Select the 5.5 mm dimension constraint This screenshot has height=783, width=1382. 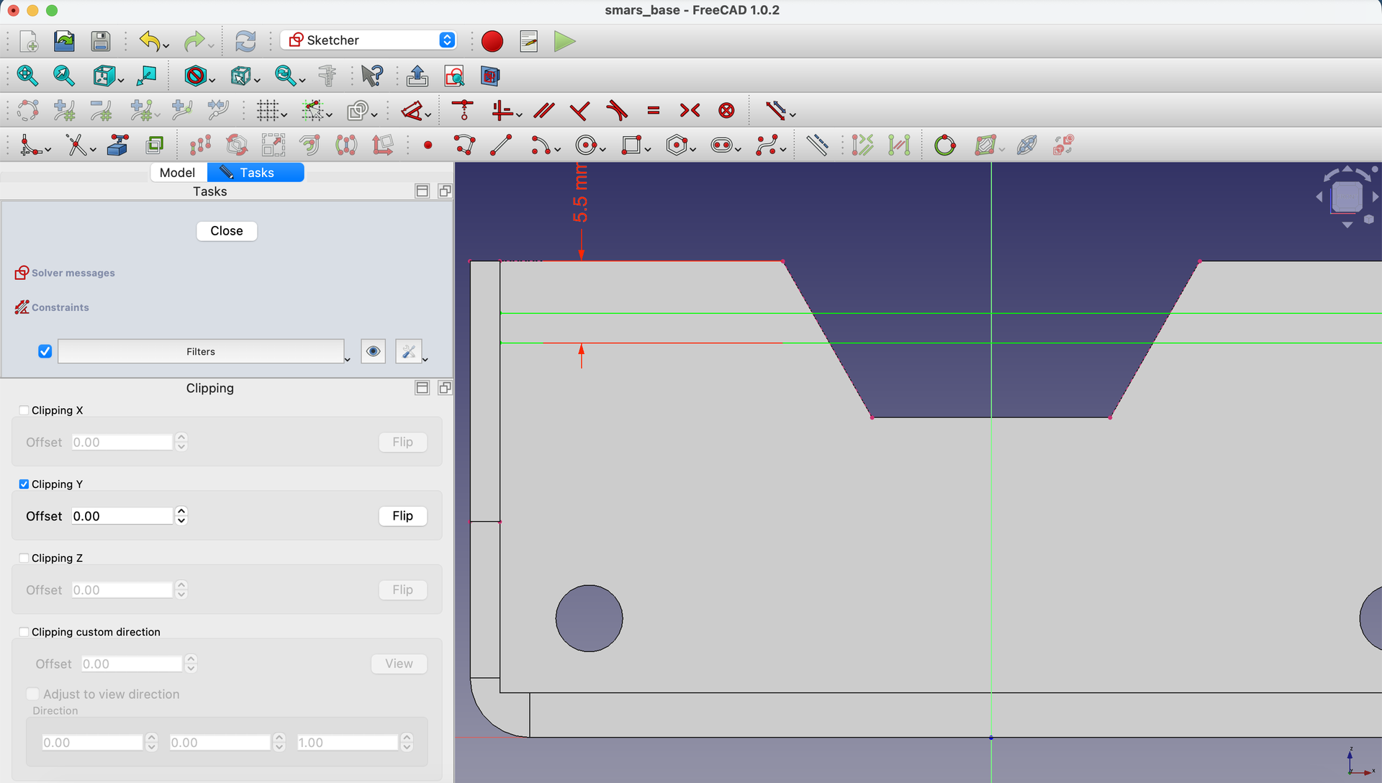pyautogui.click(x=580, y=194)
